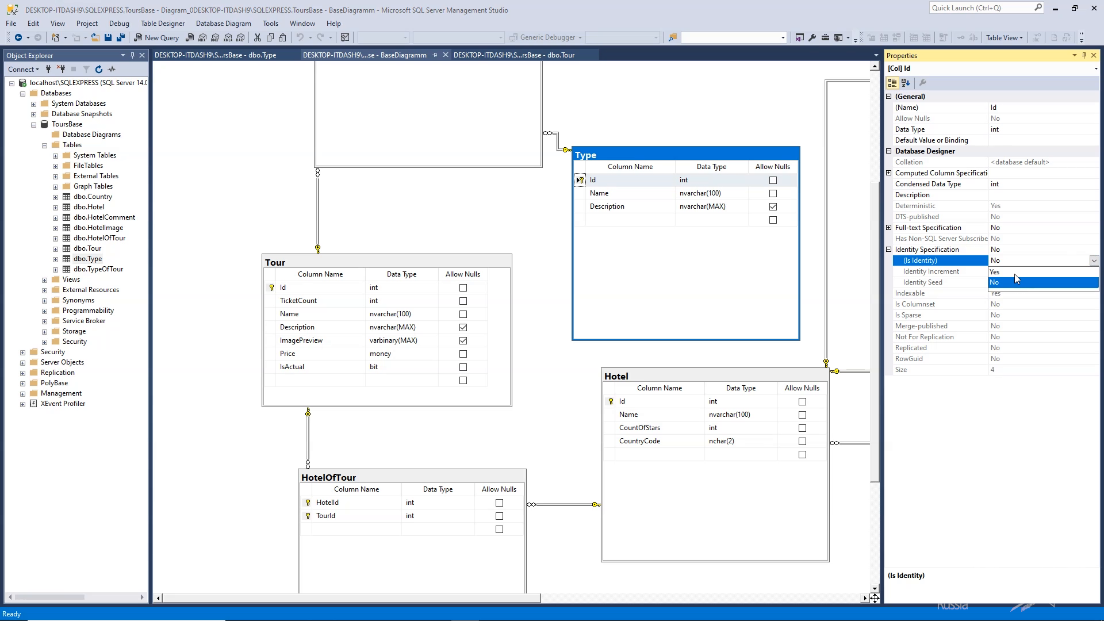Screen dimensions: 1104x621
Task: Enable Allow Nulls for Hotel Name
Action: (x=802, y=414)
